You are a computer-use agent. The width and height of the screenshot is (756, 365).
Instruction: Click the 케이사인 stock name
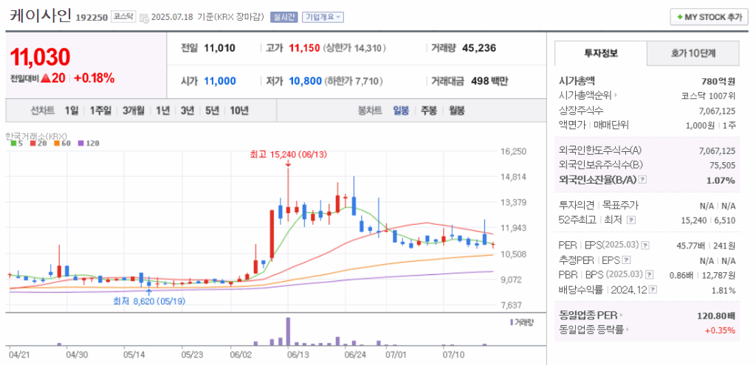[41, 16]
